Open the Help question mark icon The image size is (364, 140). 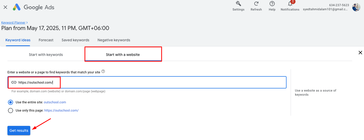click(272, 4)
